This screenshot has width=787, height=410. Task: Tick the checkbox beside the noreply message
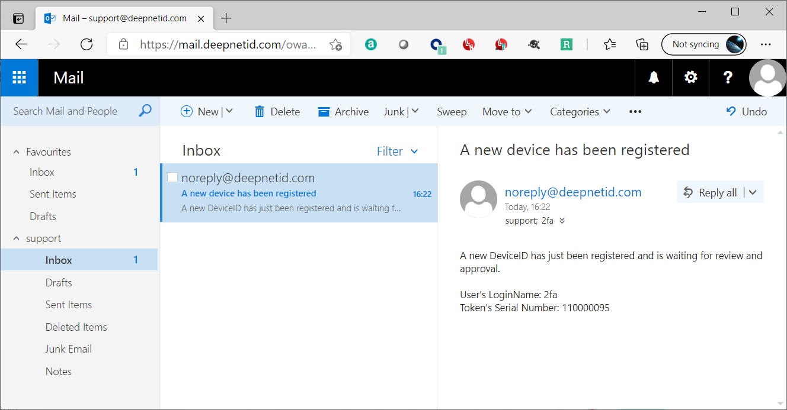pyautogui.click(x=172, y=177)
